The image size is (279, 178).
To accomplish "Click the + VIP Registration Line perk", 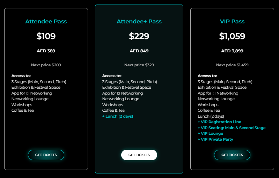I will 219,122.
